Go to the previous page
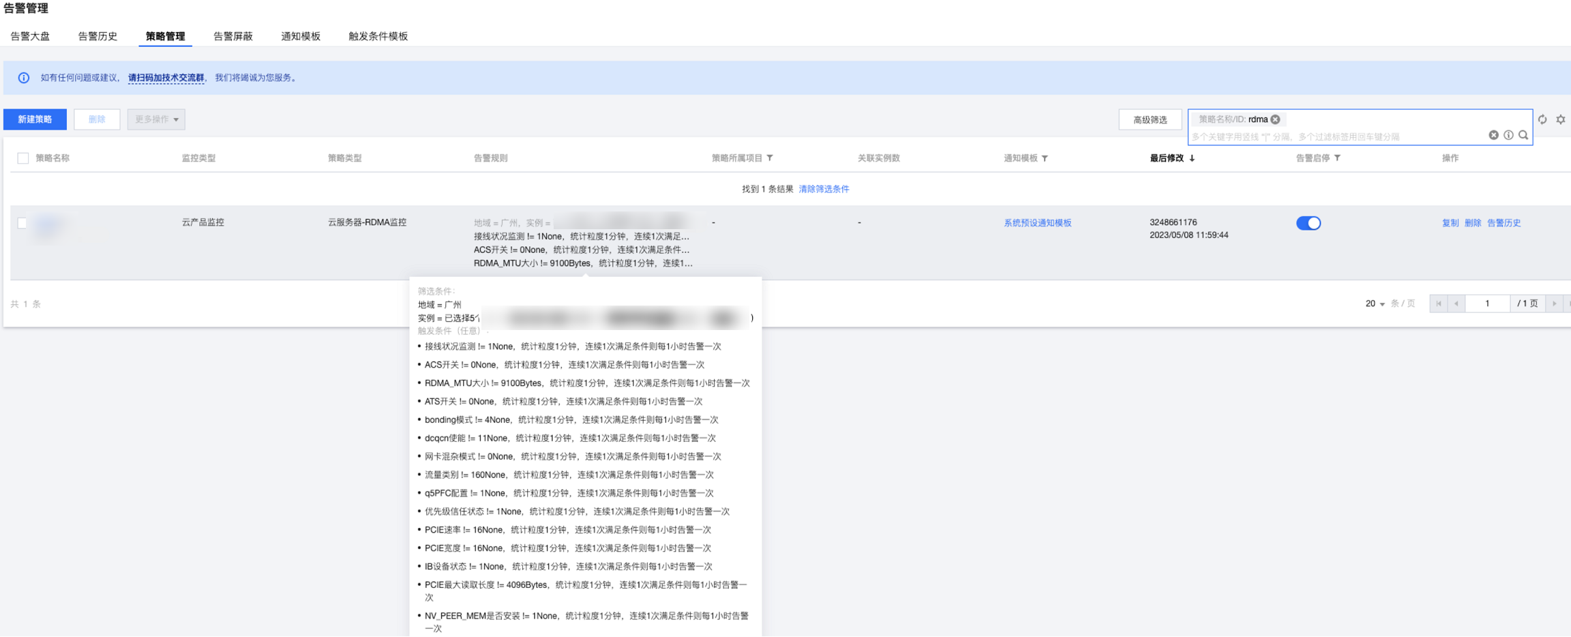The height and width of the screenshot is (637, 1571). 1456,303
